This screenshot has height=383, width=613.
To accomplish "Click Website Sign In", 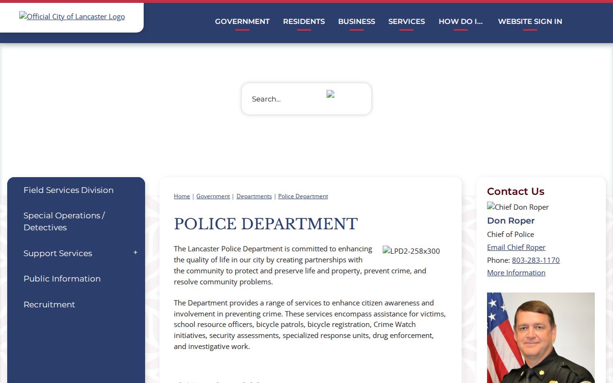I will [x=530, y=22].
